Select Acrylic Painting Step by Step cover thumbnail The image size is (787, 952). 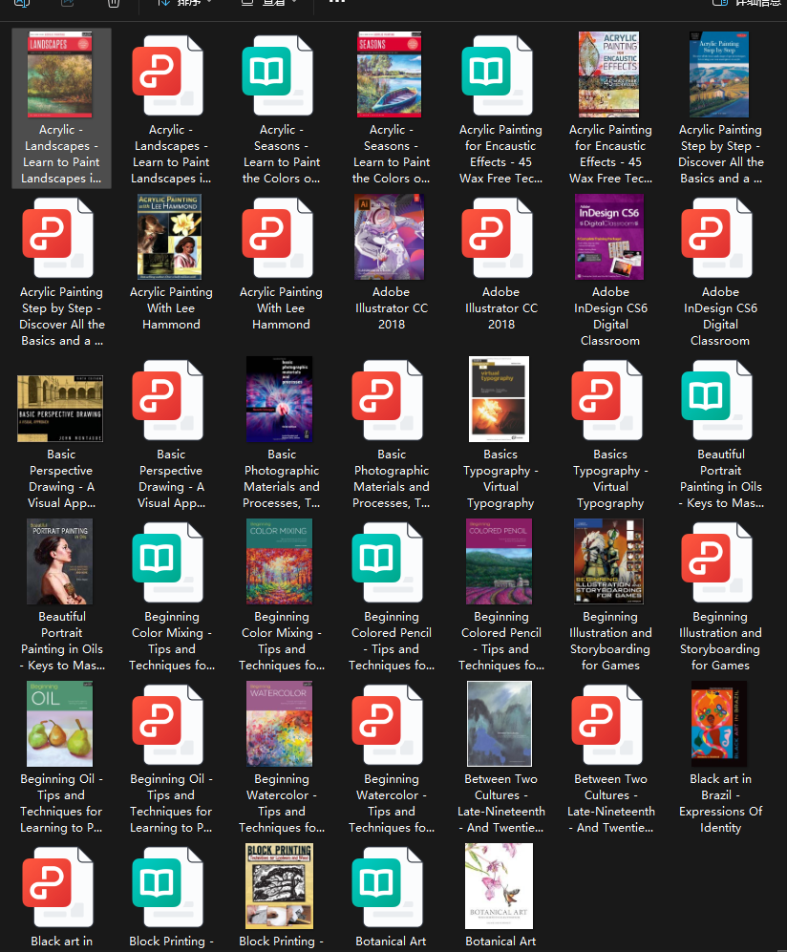(x=719, y=74)
